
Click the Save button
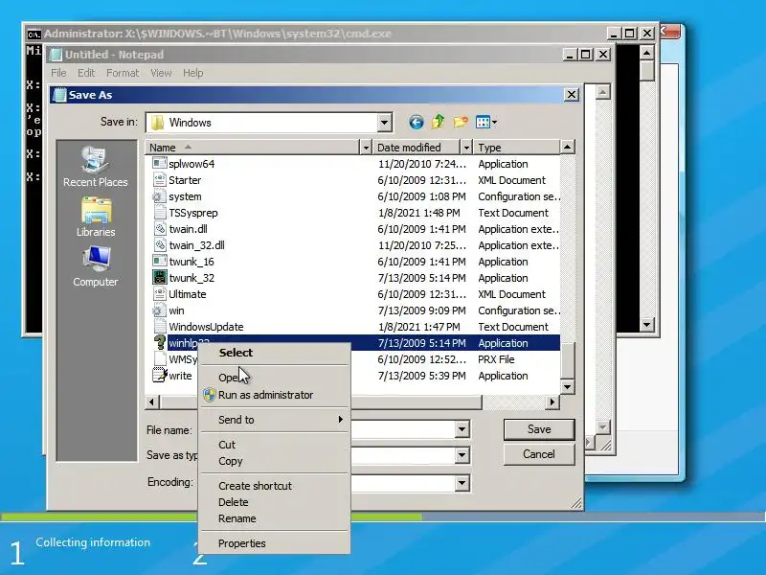[x=539, y=429]
